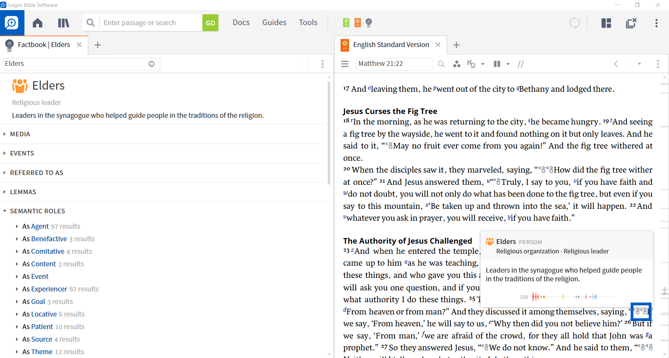Open the Layouts icon
The width and height of the screenshot is (669, 358).
tap(606, 23)
